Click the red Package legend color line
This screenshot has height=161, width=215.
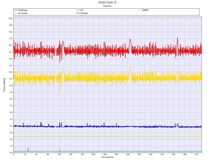[16, 10]
